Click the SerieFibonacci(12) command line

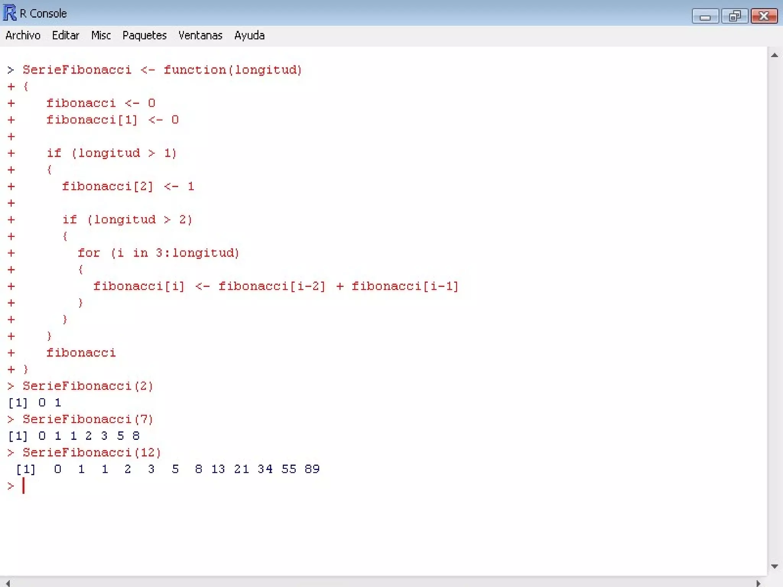click(92, 452)
